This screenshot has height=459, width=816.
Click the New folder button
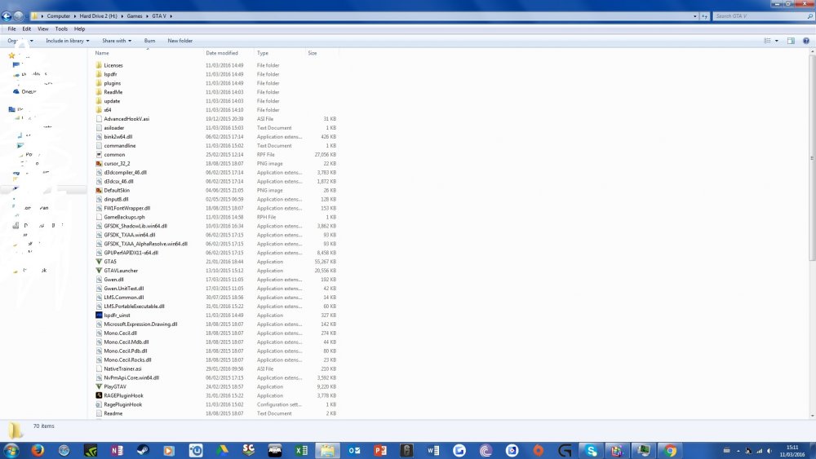[x=180, y=41]
